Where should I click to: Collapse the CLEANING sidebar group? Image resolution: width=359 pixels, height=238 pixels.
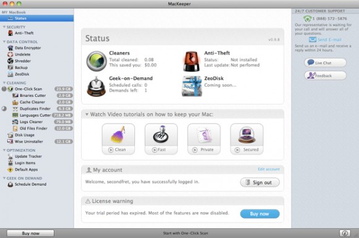pyautogui.click(x=4, y=83)
